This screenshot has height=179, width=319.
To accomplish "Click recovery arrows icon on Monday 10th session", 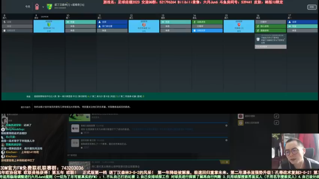I will tap(68, 22).
